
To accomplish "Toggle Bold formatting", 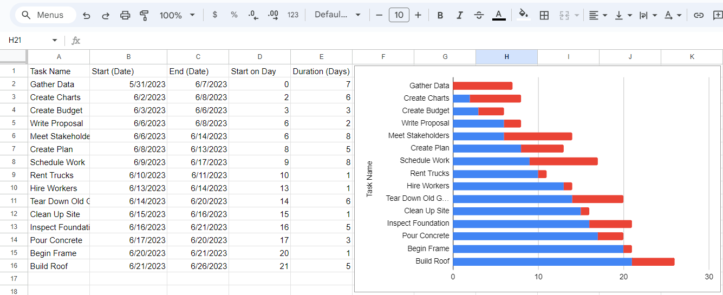I will 440,15.
